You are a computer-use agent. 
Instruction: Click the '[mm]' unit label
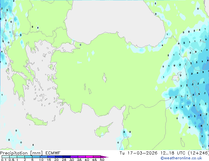(x=36, y=153)
